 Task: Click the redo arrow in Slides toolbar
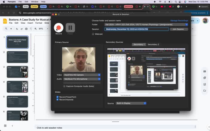(21, 29)
